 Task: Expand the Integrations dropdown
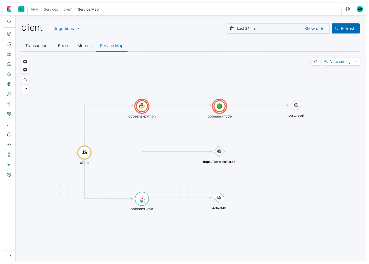click(x=65, y=28)
